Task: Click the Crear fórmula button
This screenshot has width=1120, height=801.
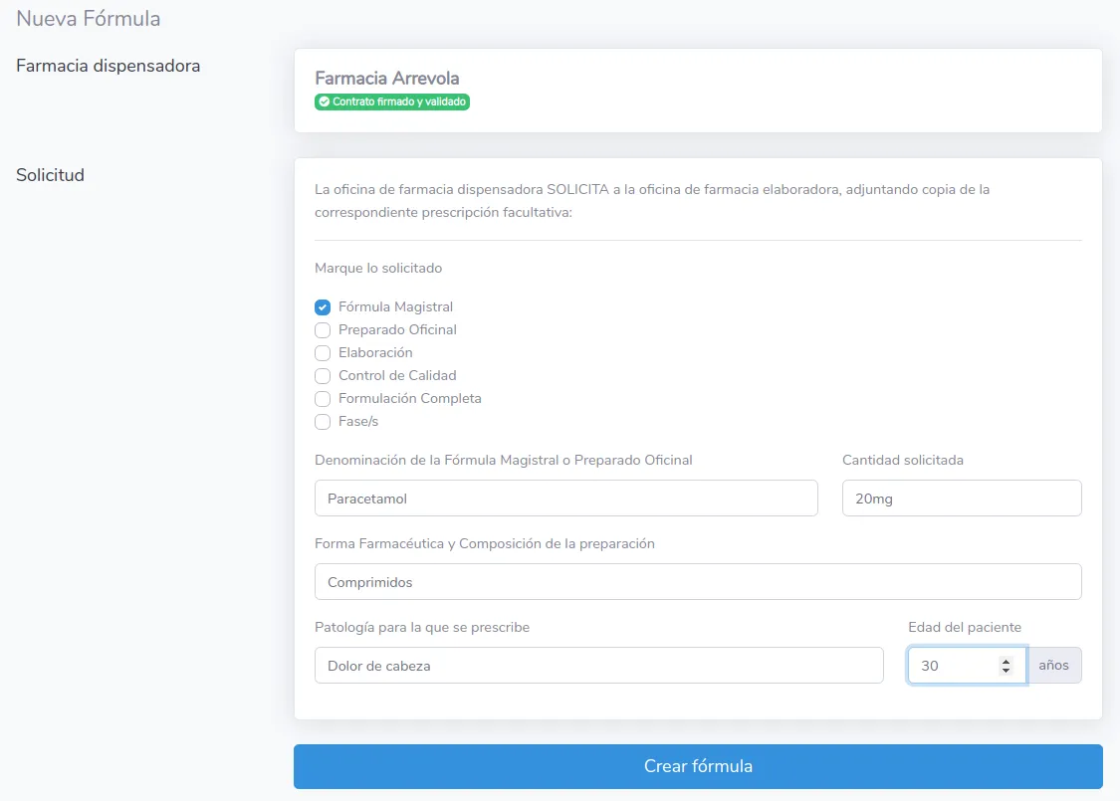Action: (698, 766)
